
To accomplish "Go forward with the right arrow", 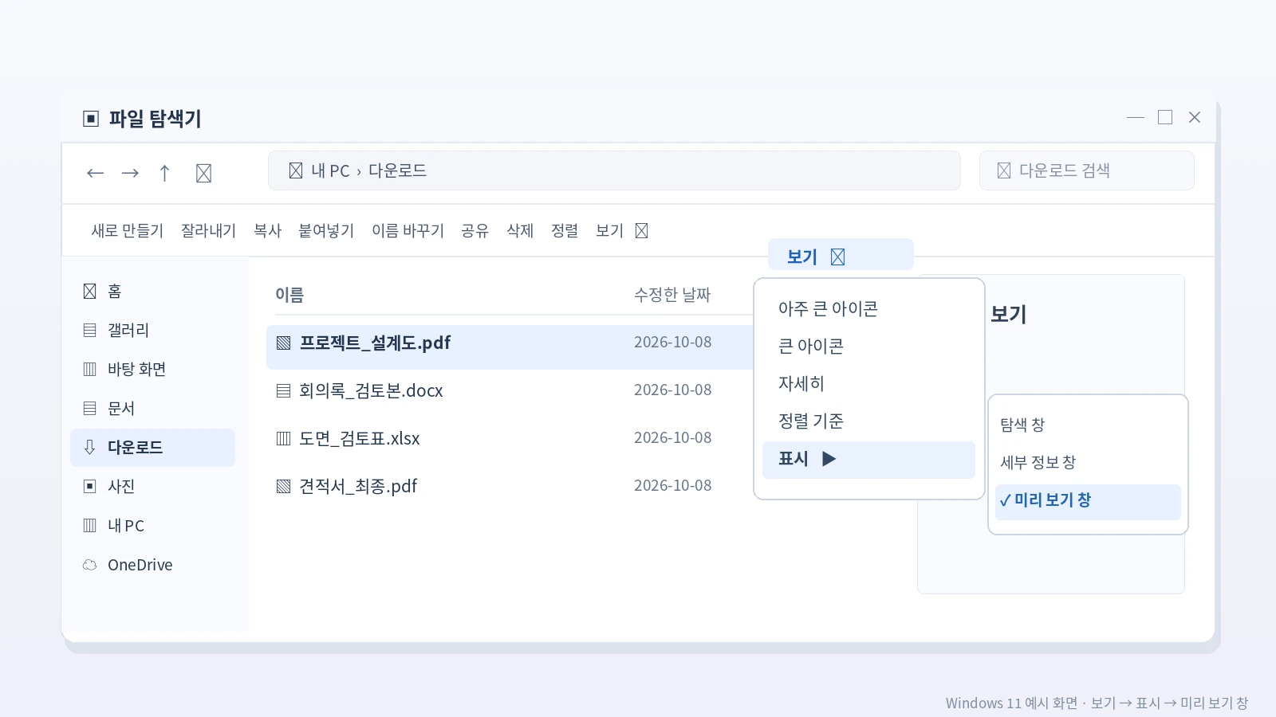I will 130,173.
